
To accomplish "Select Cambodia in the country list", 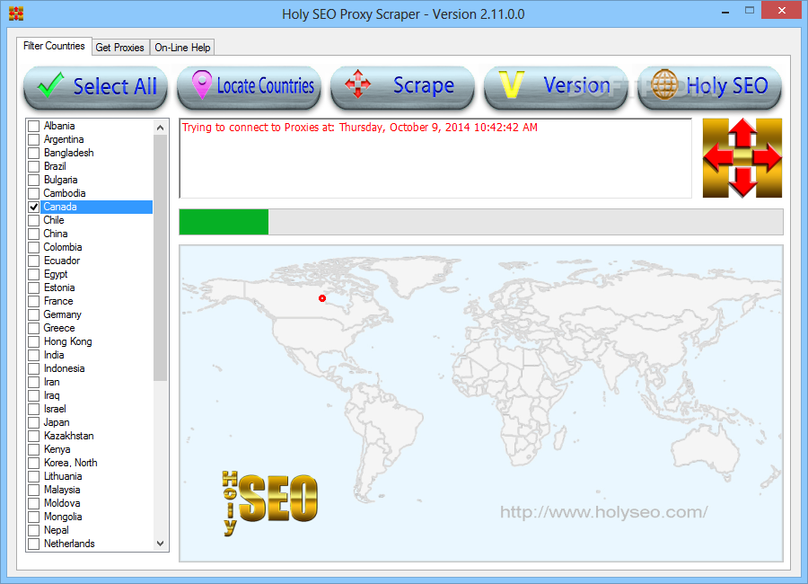I will pos(65,193).
